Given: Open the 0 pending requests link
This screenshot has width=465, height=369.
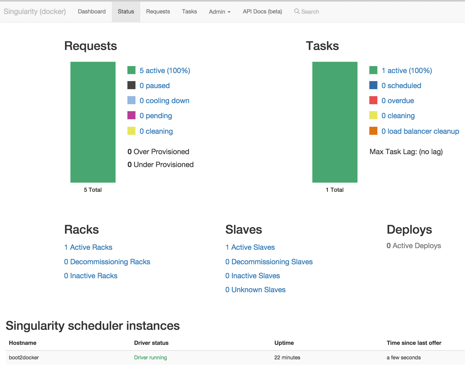Looking at the screenshot, I should tap(156, 116).
